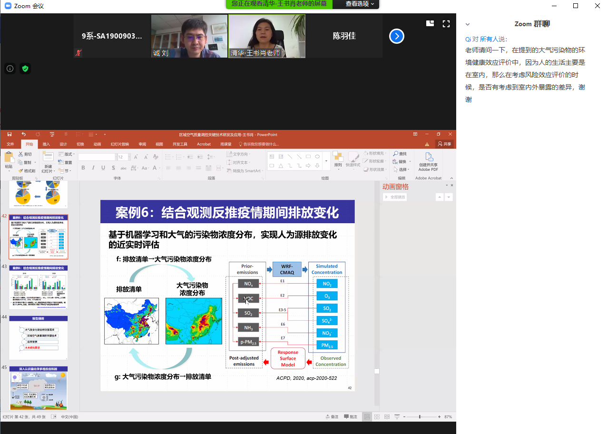The height and width of the screenshot is (434, 607).
Task: Select slide 43 thumbnail in slide panel
Action: tap(38, 286)
